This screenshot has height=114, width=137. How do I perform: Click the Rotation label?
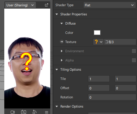67,97
